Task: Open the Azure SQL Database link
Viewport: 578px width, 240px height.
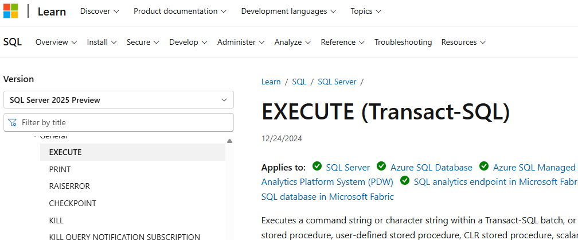Action: tap(431, 168)
